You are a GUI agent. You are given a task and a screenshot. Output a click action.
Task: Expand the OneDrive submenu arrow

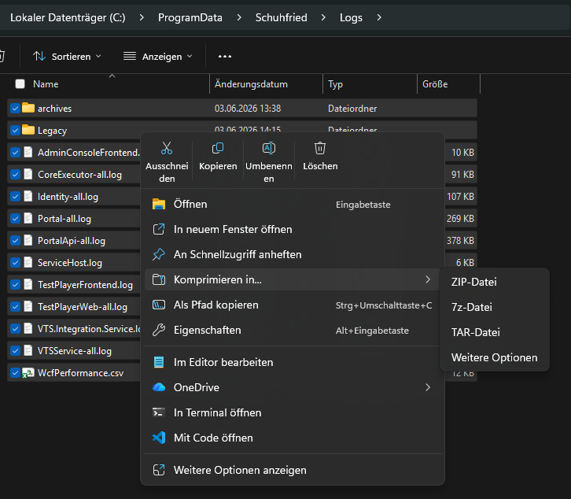[428, 387]
